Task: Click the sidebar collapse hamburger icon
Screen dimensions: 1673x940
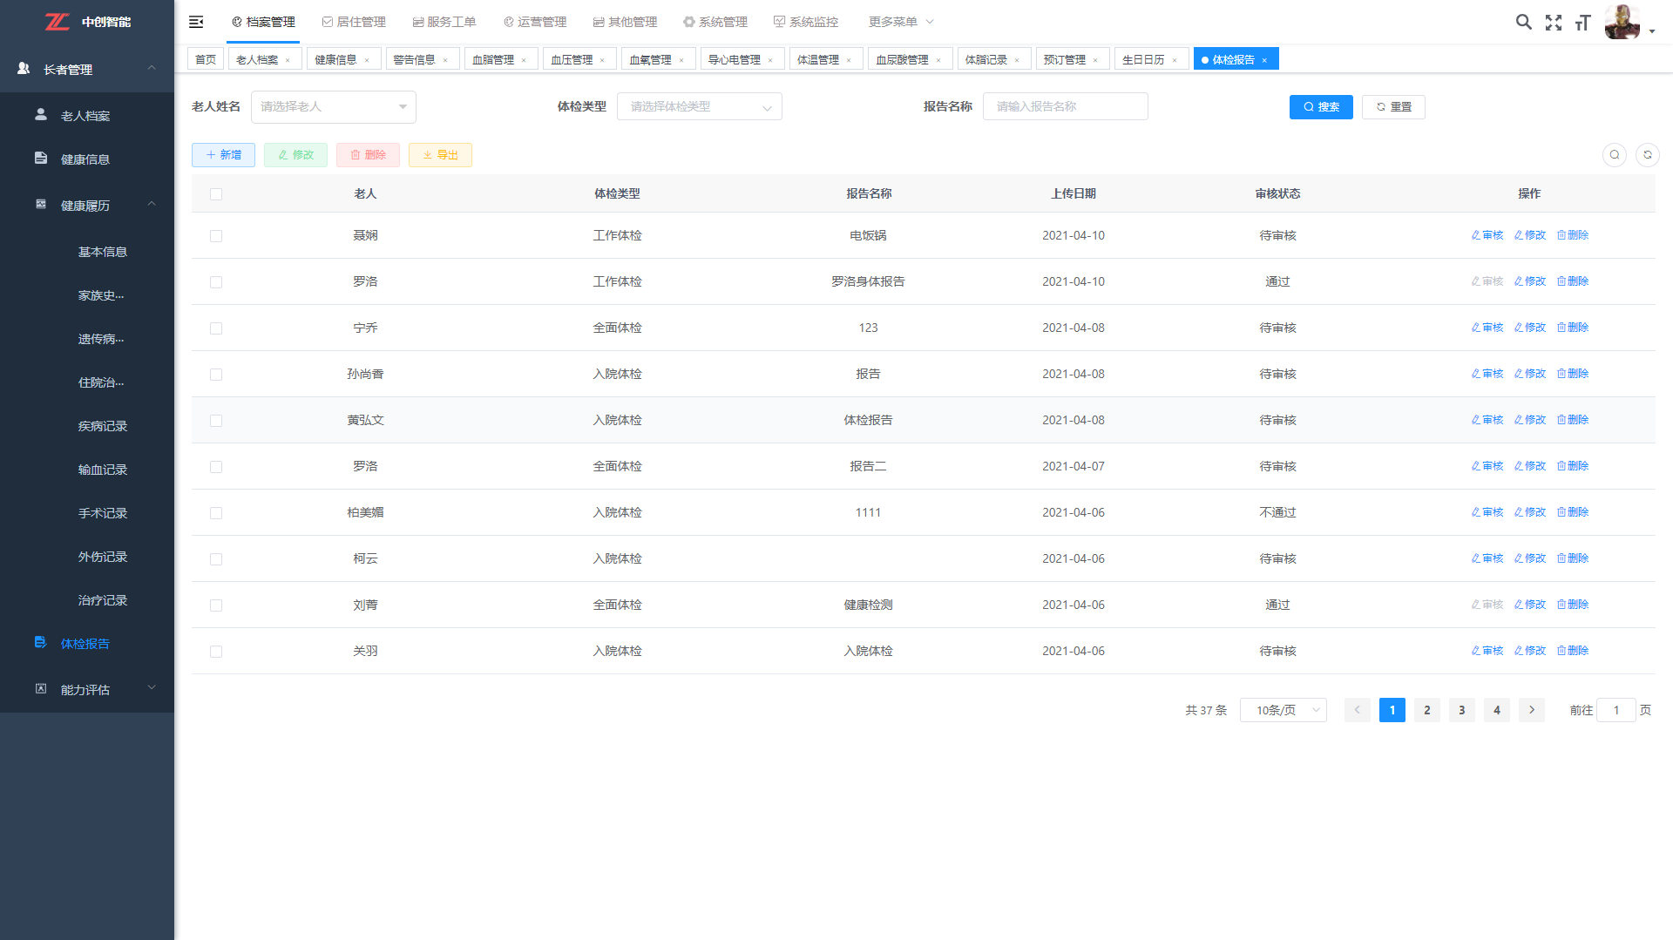Action: (196, 22)
